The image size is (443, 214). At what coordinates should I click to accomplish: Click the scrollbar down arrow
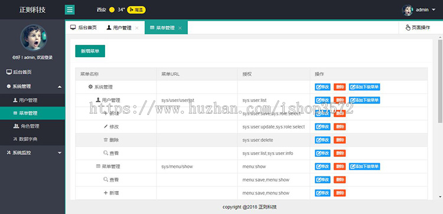click(440, 196)
